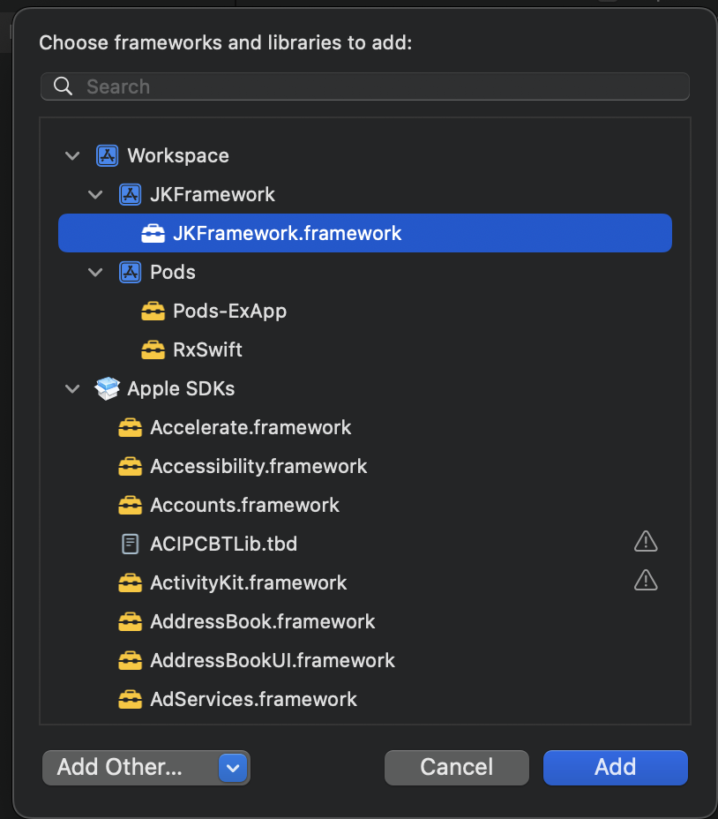This screenshot has height=819, width=718.
Task: Click the AddressBook.framework toolbox icon
Action: 130,621
